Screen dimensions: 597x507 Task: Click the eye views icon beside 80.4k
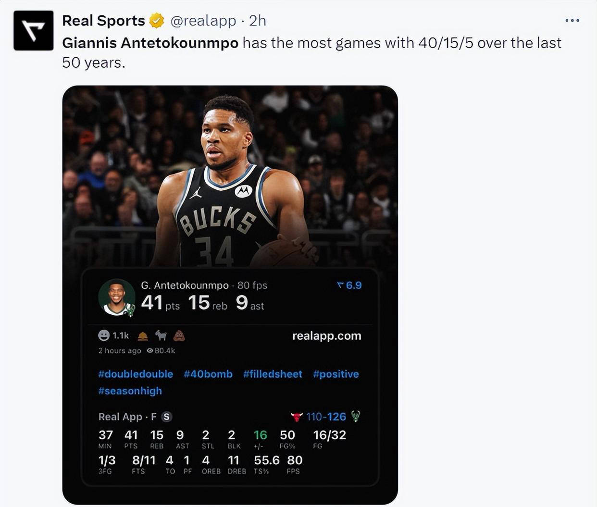(x=150, y=351)
